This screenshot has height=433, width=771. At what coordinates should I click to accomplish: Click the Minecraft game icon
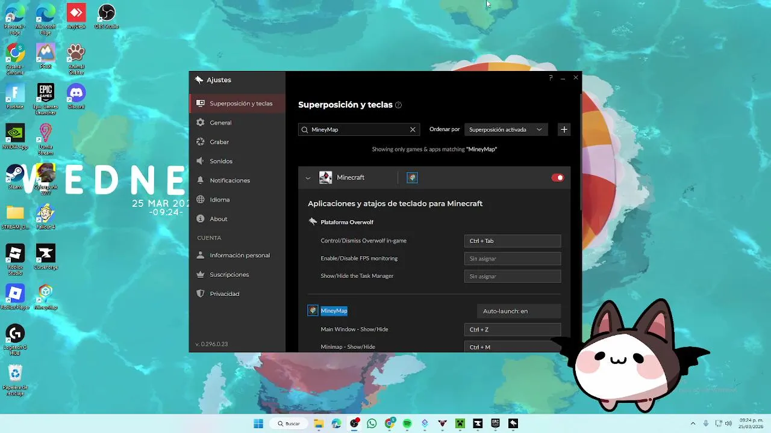point(325,177)
